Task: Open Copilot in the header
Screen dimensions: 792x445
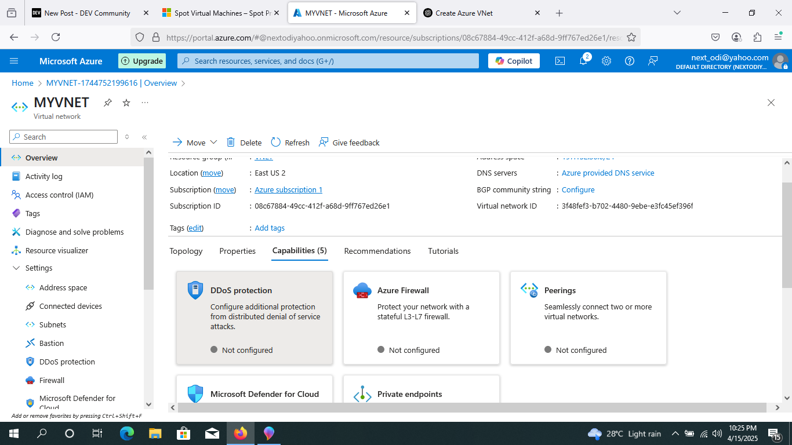Action: [514, 61]
